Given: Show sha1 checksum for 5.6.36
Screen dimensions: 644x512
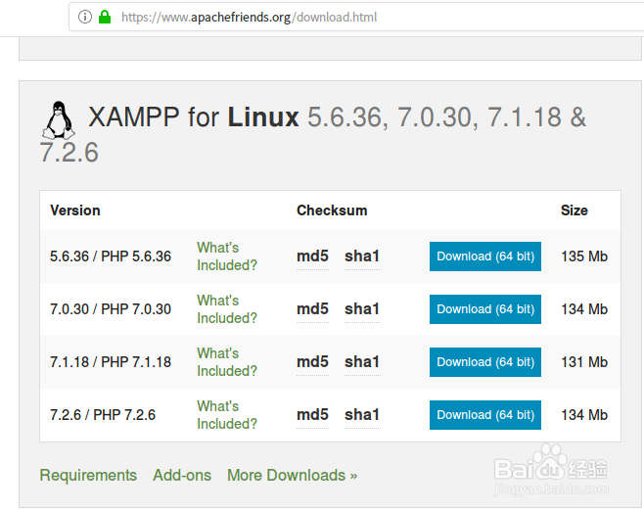Looking at the screenshot, I should pos(362,256).
